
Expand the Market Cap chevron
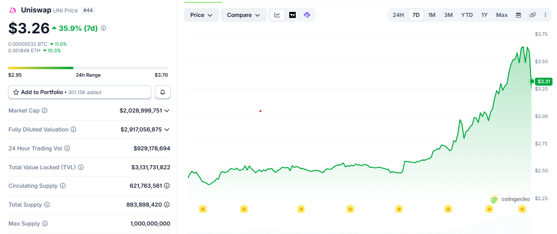pos(167,111)
